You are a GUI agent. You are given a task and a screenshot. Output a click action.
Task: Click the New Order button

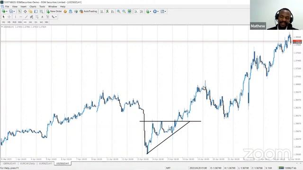pos(54,11)
